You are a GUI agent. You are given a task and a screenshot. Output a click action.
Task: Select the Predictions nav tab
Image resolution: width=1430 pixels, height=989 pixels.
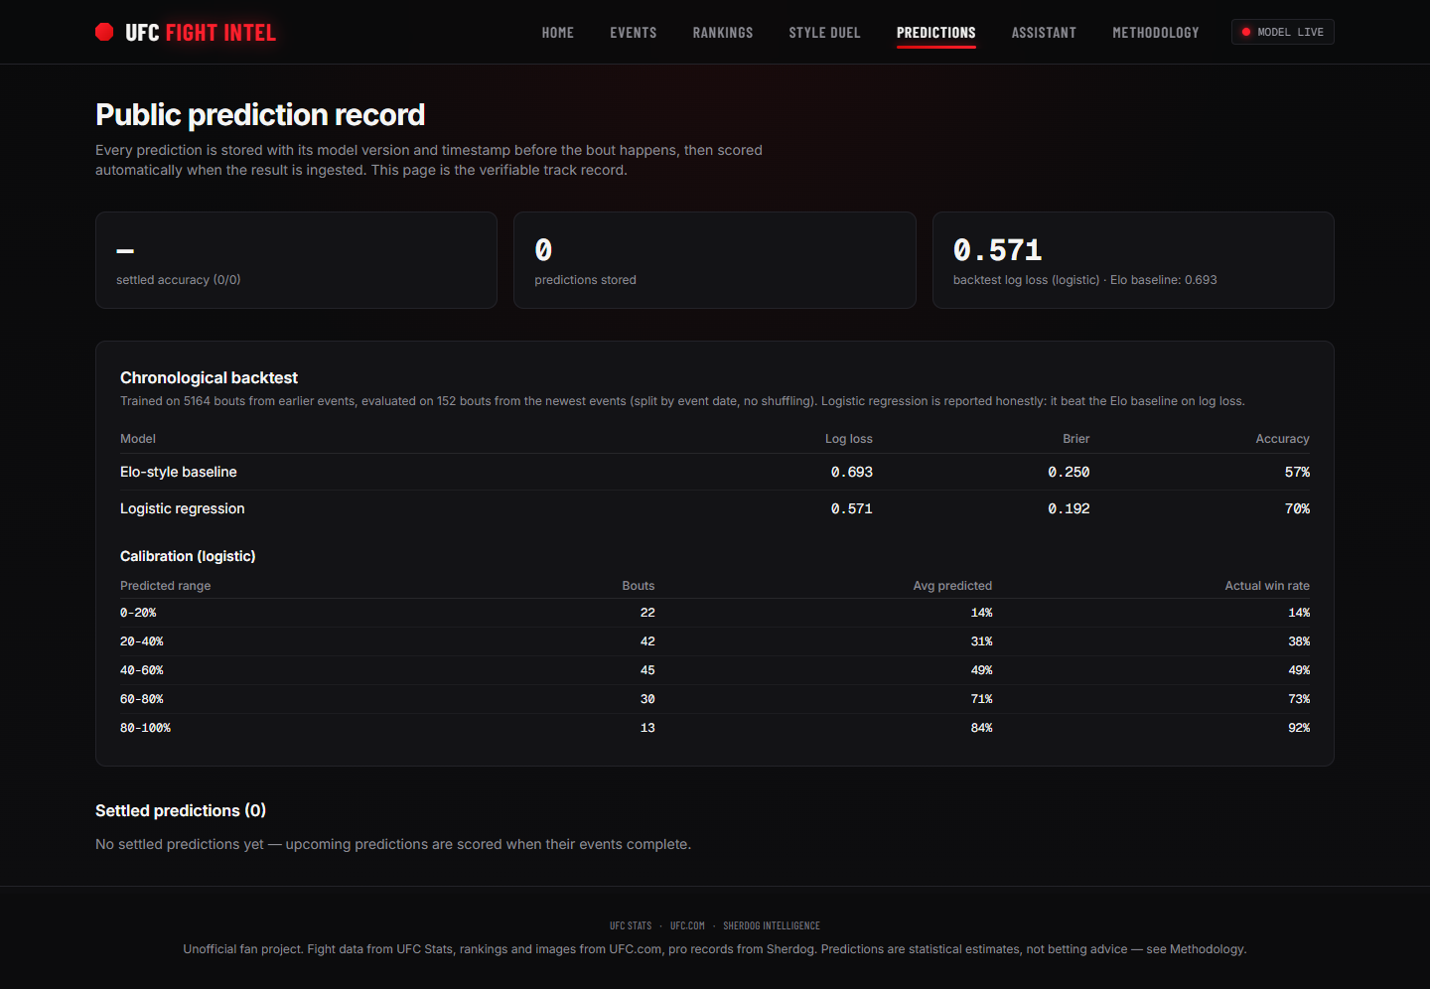(936, 33)
